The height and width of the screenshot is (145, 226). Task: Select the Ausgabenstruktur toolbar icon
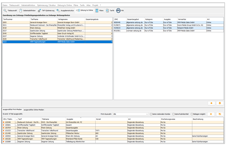[x=58, y=11]
